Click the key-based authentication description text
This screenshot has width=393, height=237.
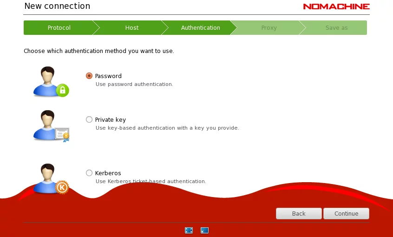167,128
